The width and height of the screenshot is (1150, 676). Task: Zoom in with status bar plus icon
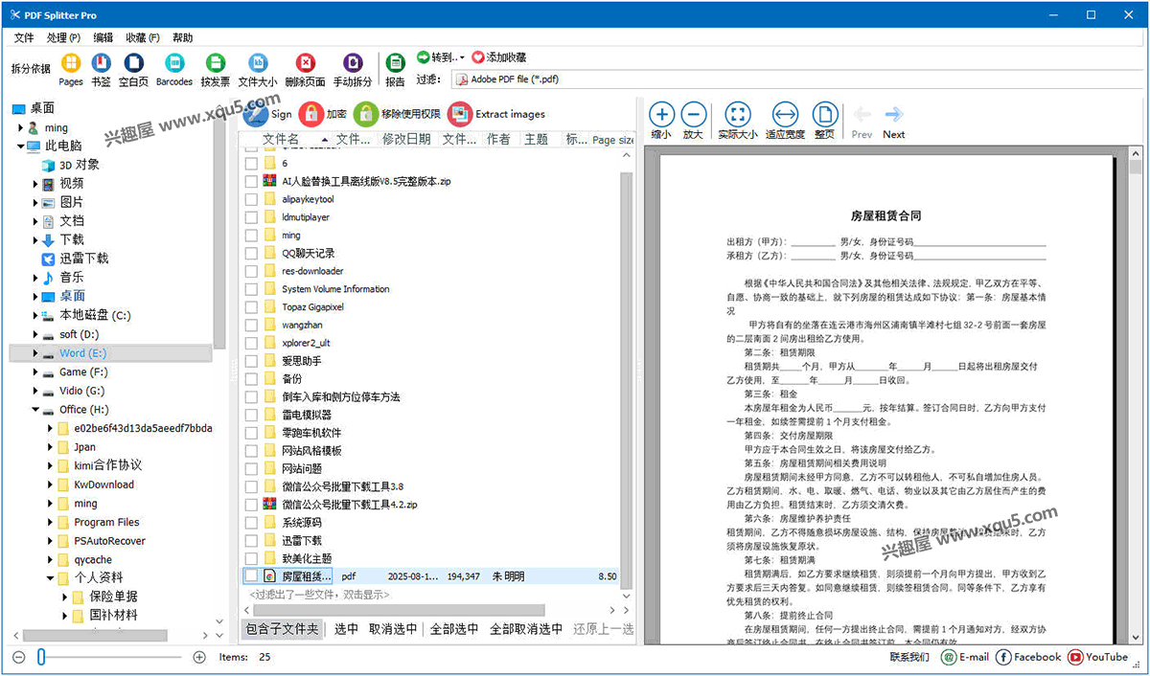click(199, 657)
